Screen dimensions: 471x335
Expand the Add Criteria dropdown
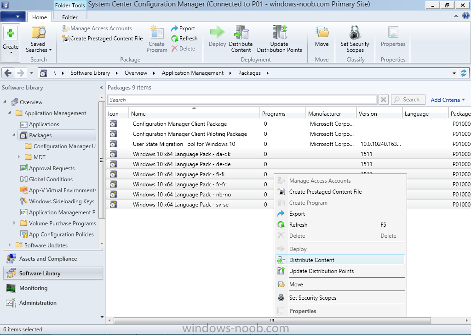point(448,100)
